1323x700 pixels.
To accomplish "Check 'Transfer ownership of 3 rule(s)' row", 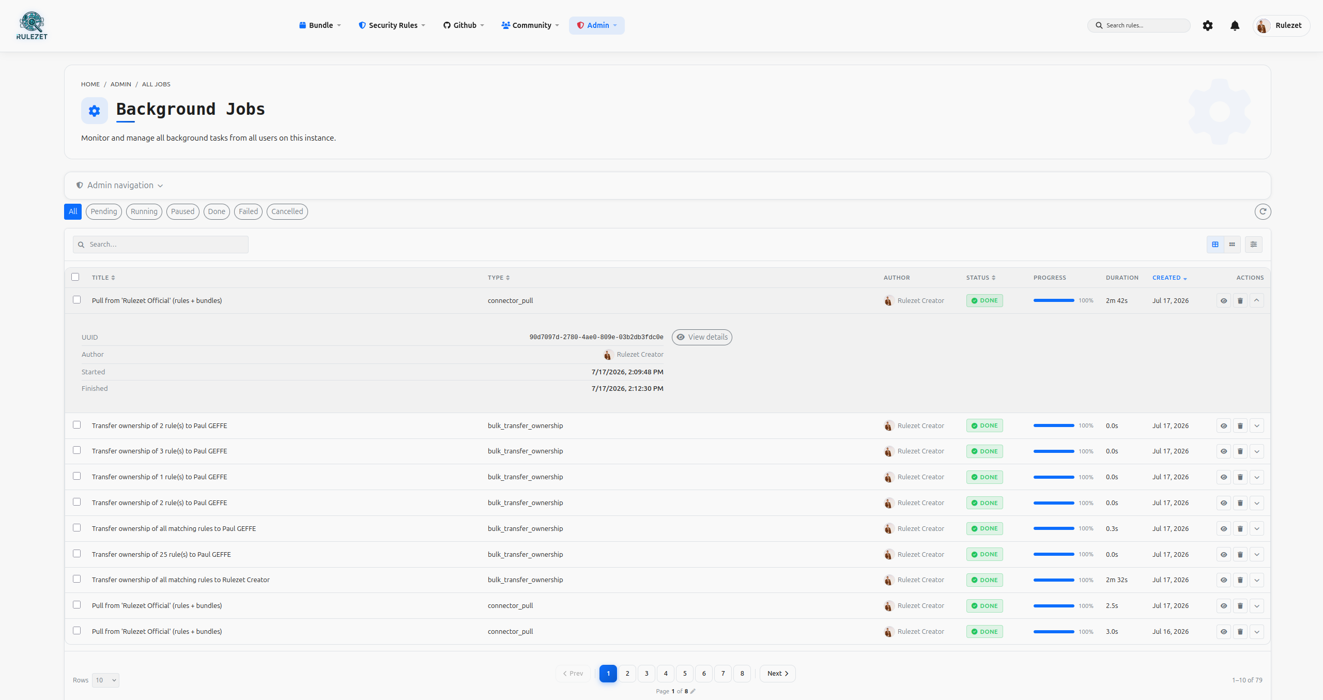I will [x=77, y=450].
